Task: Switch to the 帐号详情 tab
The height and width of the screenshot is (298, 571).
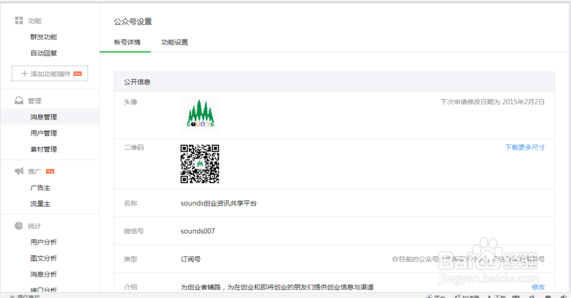Action: click(x=127, y=42)
